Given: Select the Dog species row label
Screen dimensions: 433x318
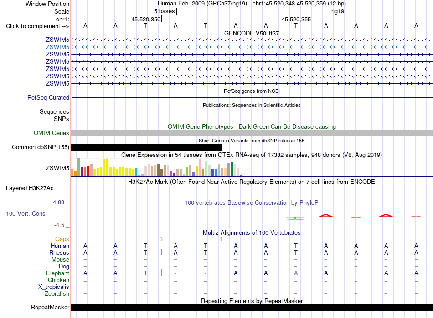Looking at the screenshot, I should (x=64, y=267).
